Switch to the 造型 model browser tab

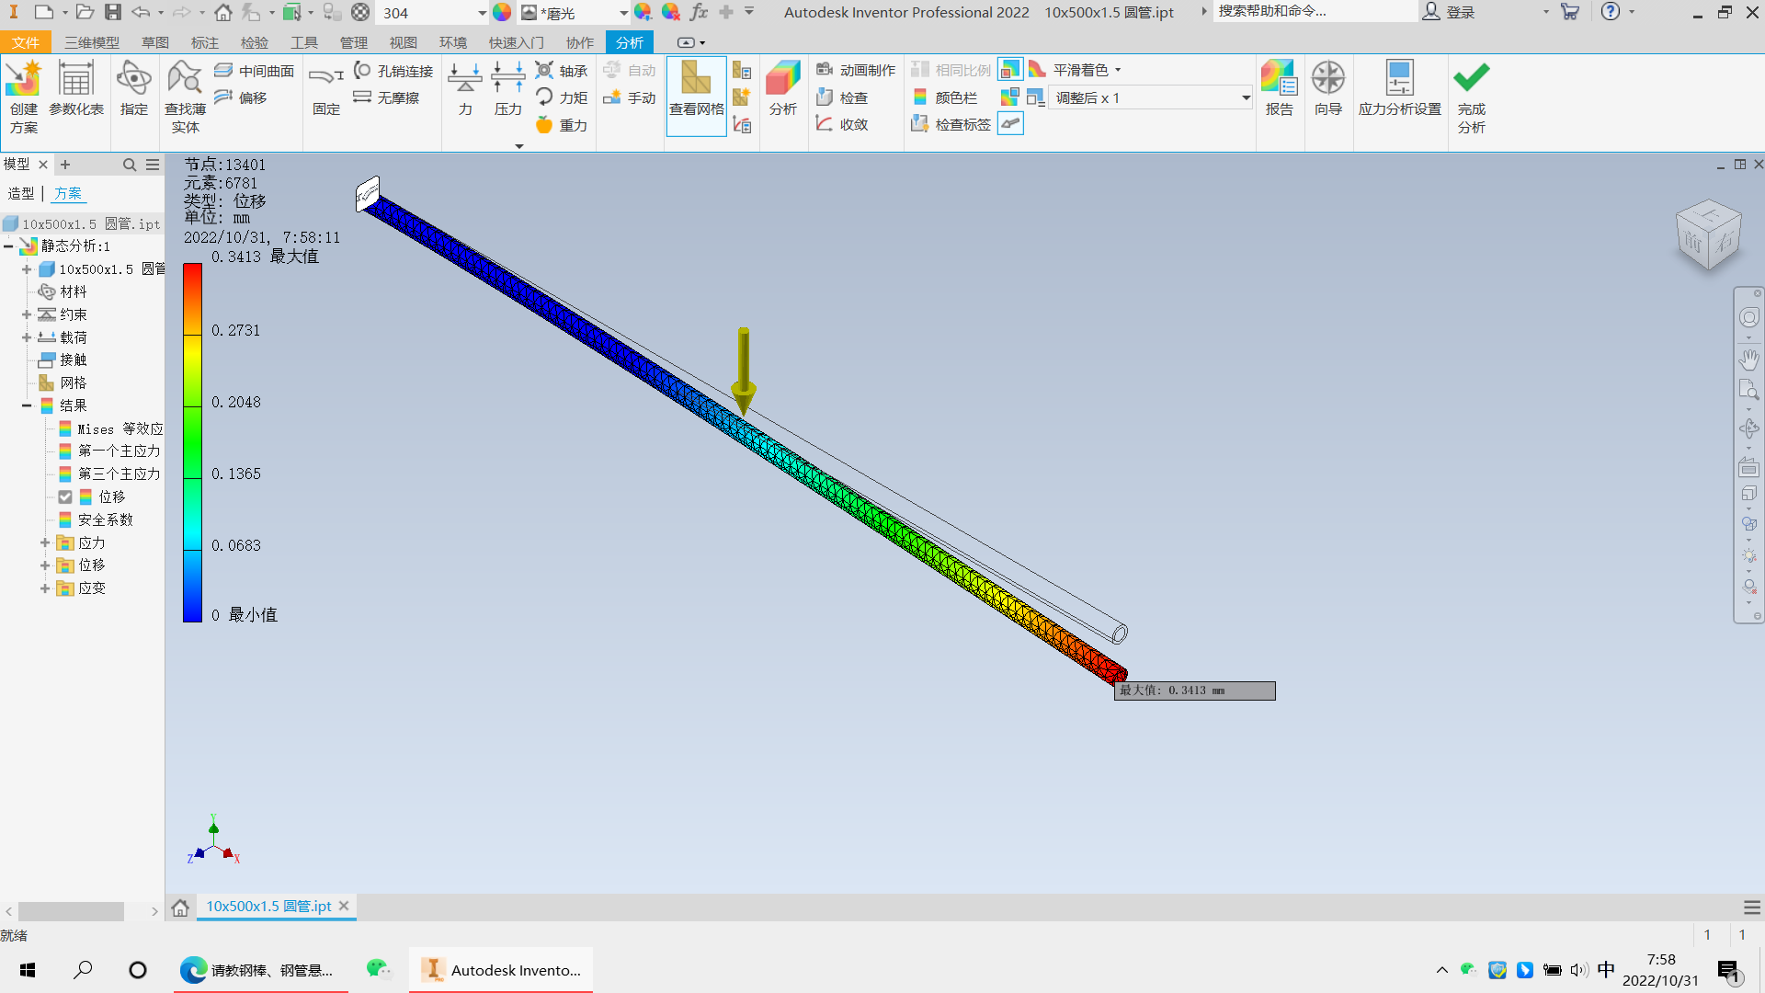[21, 193]
